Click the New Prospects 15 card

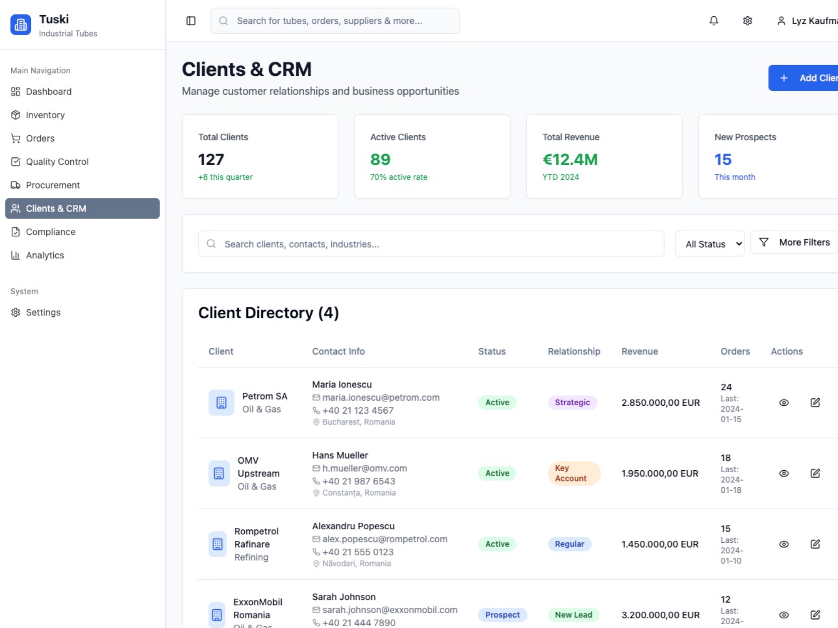pyautogui.click(x=768, y=157)
